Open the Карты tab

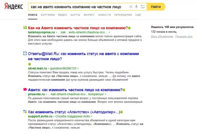point(75,15)
